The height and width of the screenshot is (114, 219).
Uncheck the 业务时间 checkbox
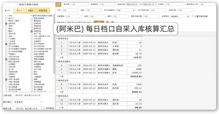pyautogui.click(x=32, y=31)
